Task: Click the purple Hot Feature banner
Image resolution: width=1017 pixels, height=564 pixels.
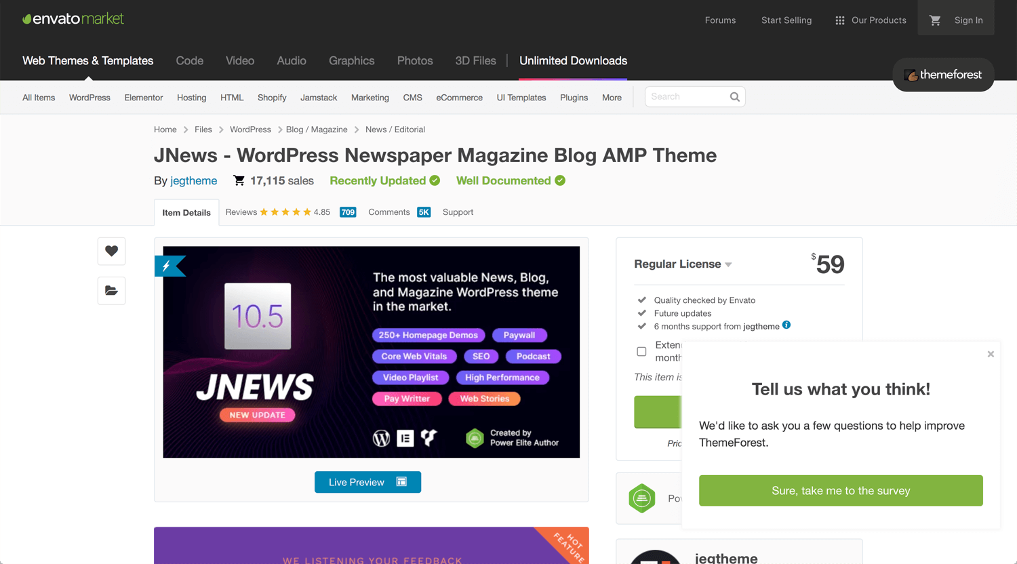Action: [372, 546]
